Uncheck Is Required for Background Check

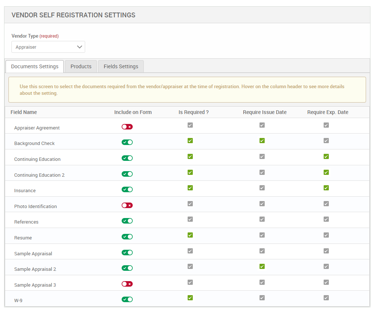(190, 141)
